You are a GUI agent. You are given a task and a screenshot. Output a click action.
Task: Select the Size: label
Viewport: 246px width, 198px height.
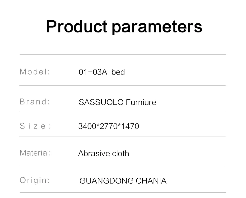pos(35,126)
